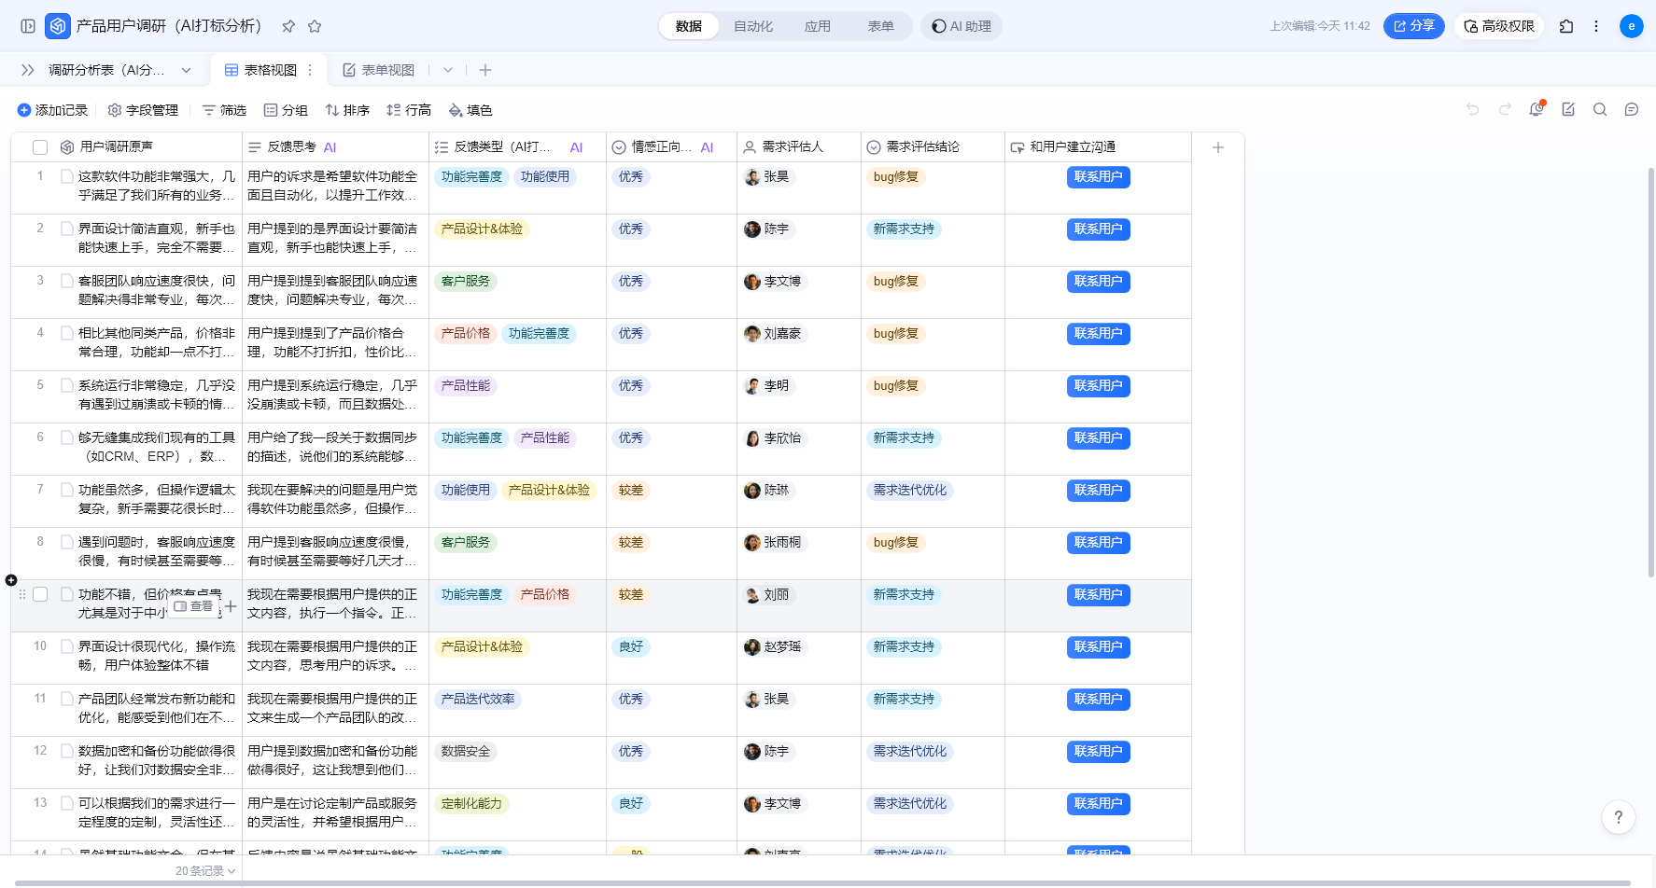Add a new column with the plus icon
This screenshot has width=1656, height=888.
click(x=1217, y=147)
